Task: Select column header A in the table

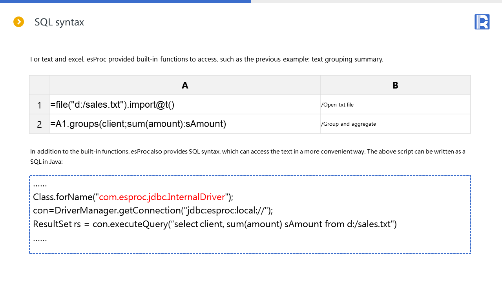Action: point(185,85)
